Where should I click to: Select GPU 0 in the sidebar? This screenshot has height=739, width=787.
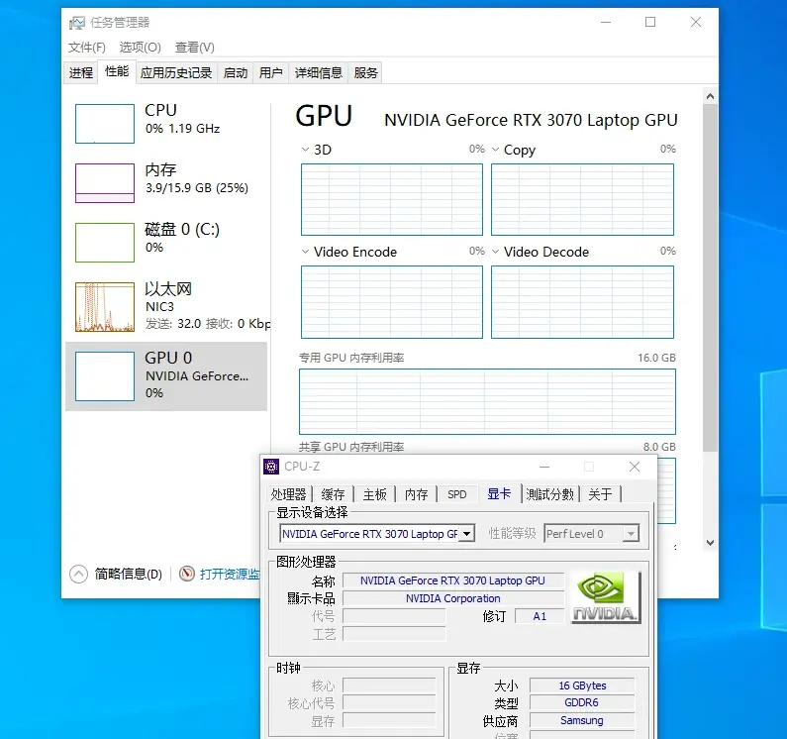tap(166, 376)
